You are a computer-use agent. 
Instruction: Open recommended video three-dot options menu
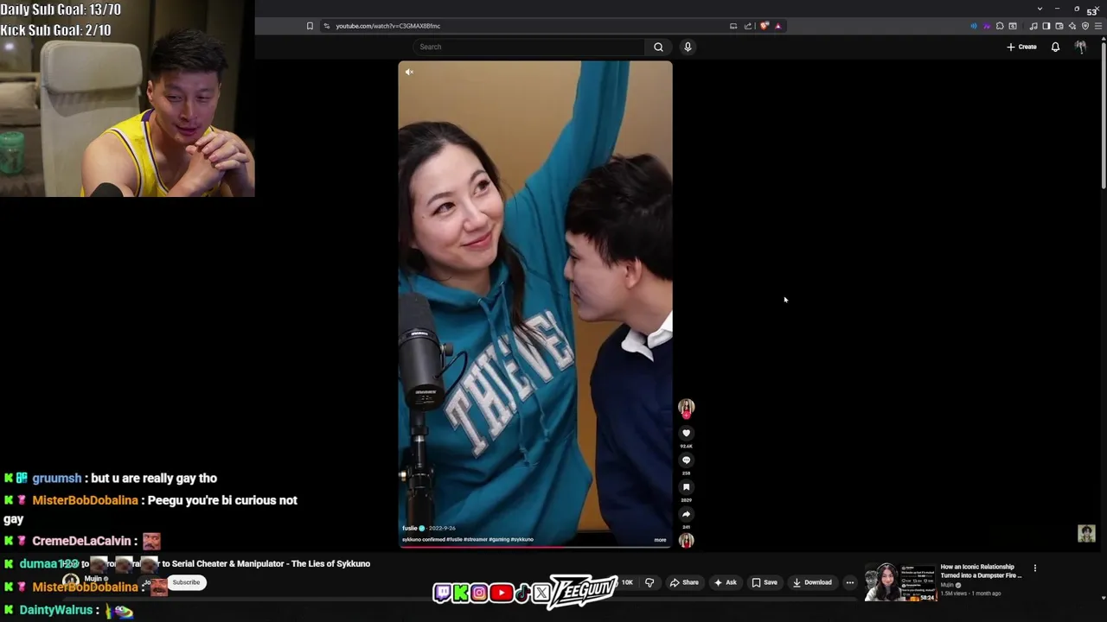point(1035,568)
